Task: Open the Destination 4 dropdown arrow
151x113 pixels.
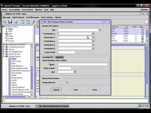Action: pos(93,45)
